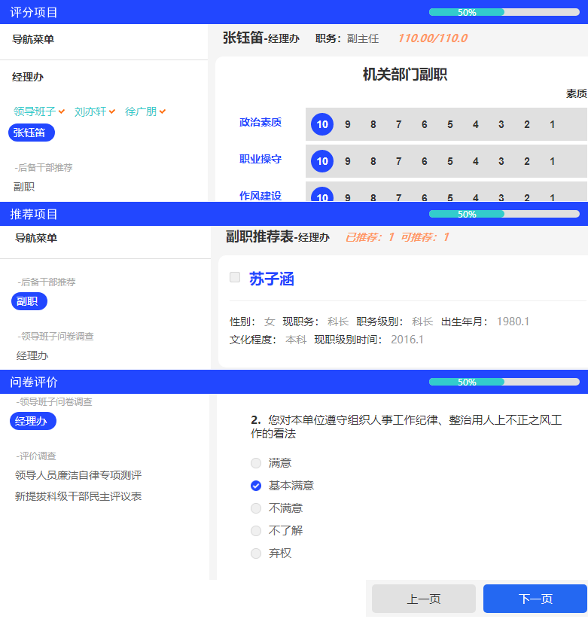588x622 pixels.
Task: Choose the 满意 radio option
Action: pyautogui.click(x=256, y=463)
